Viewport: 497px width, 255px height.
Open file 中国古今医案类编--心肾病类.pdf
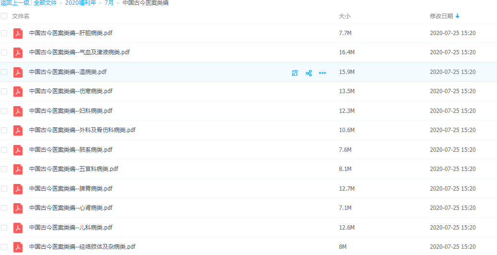point(71,208)
